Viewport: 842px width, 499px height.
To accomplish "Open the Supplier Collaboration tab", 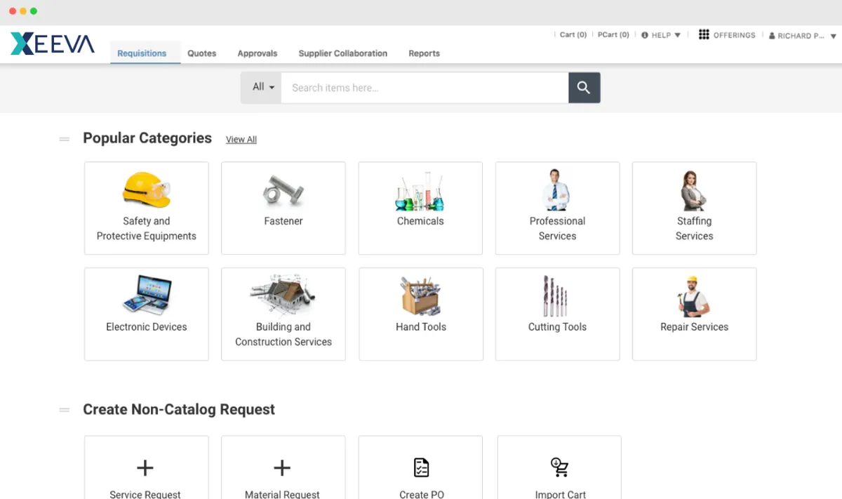I will tap(343, 53).
